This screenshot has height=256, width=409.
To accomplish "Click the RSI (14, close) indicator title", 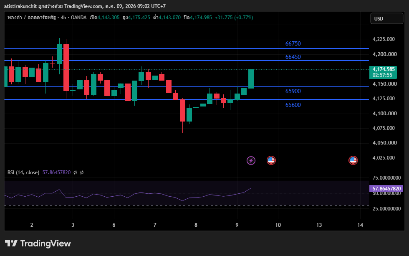I will point(23,172).
